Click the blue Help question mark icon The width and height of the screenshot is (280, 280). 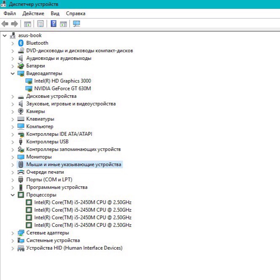[54, 24]
